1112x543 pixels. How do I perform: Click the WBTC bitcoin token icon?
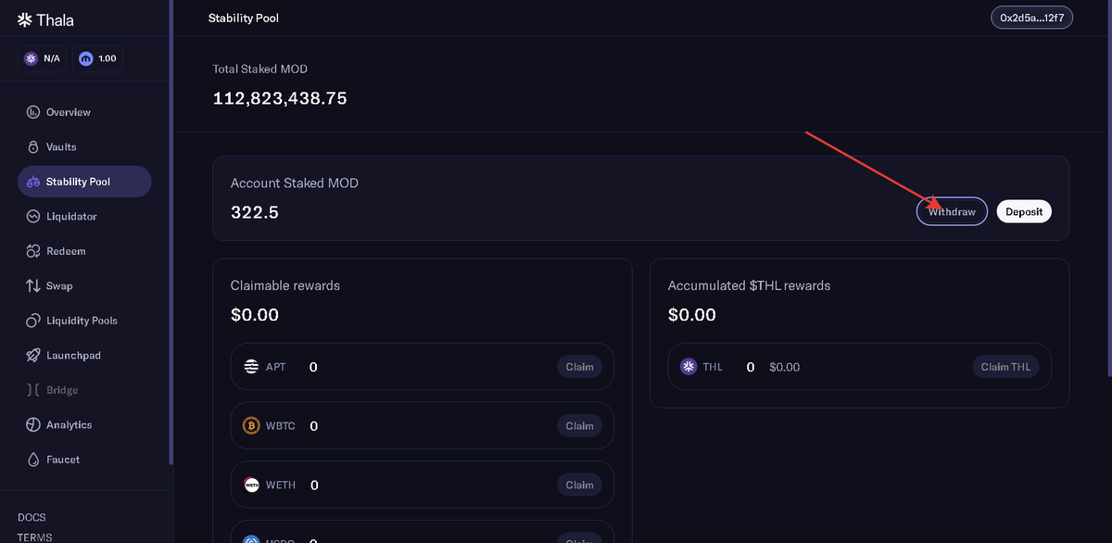[x=251, y=425]
